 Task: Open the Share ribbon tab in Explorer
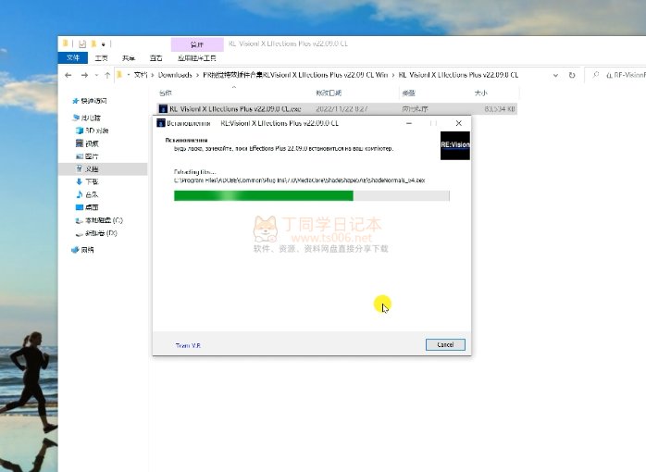point(129,58)
